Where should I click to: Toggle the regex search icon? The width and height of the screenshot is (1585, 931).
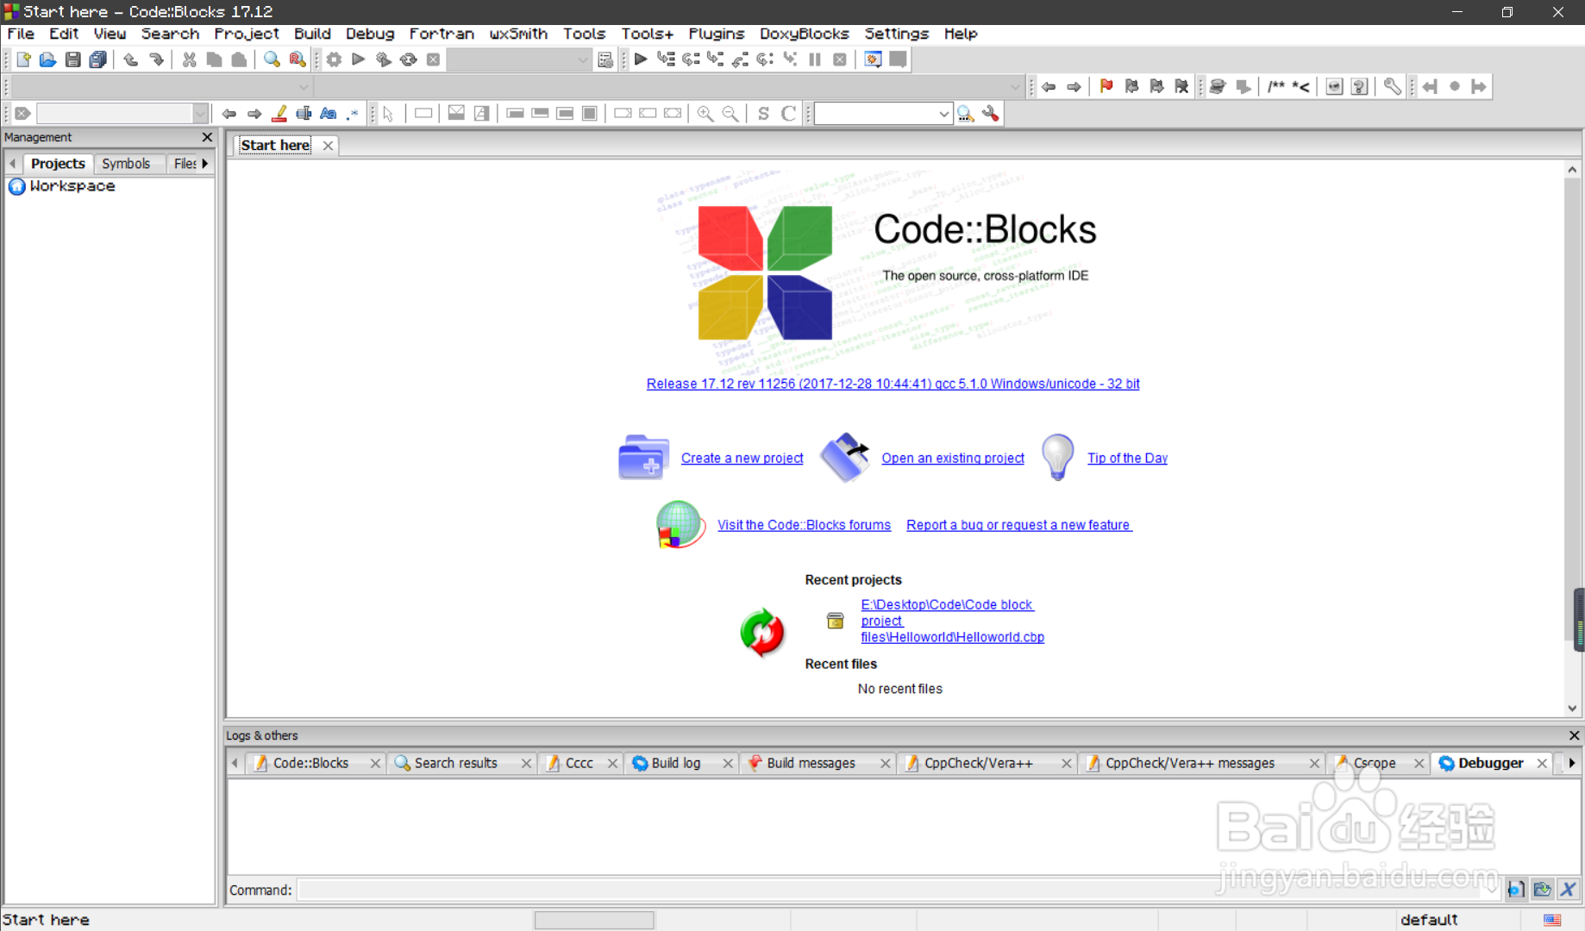pyautogui.click(x=353, y=113)
